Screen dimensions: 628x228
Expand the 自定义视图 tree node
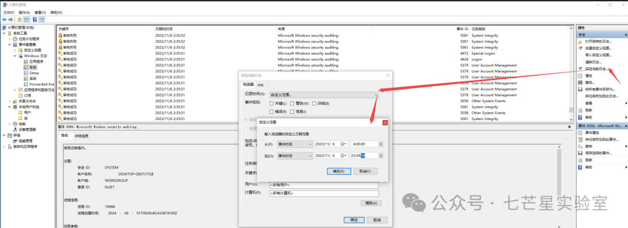click(x=15, y=50)
